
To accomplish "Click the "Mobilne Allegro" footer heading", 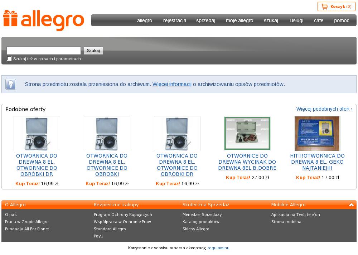I will pos(288,205).
